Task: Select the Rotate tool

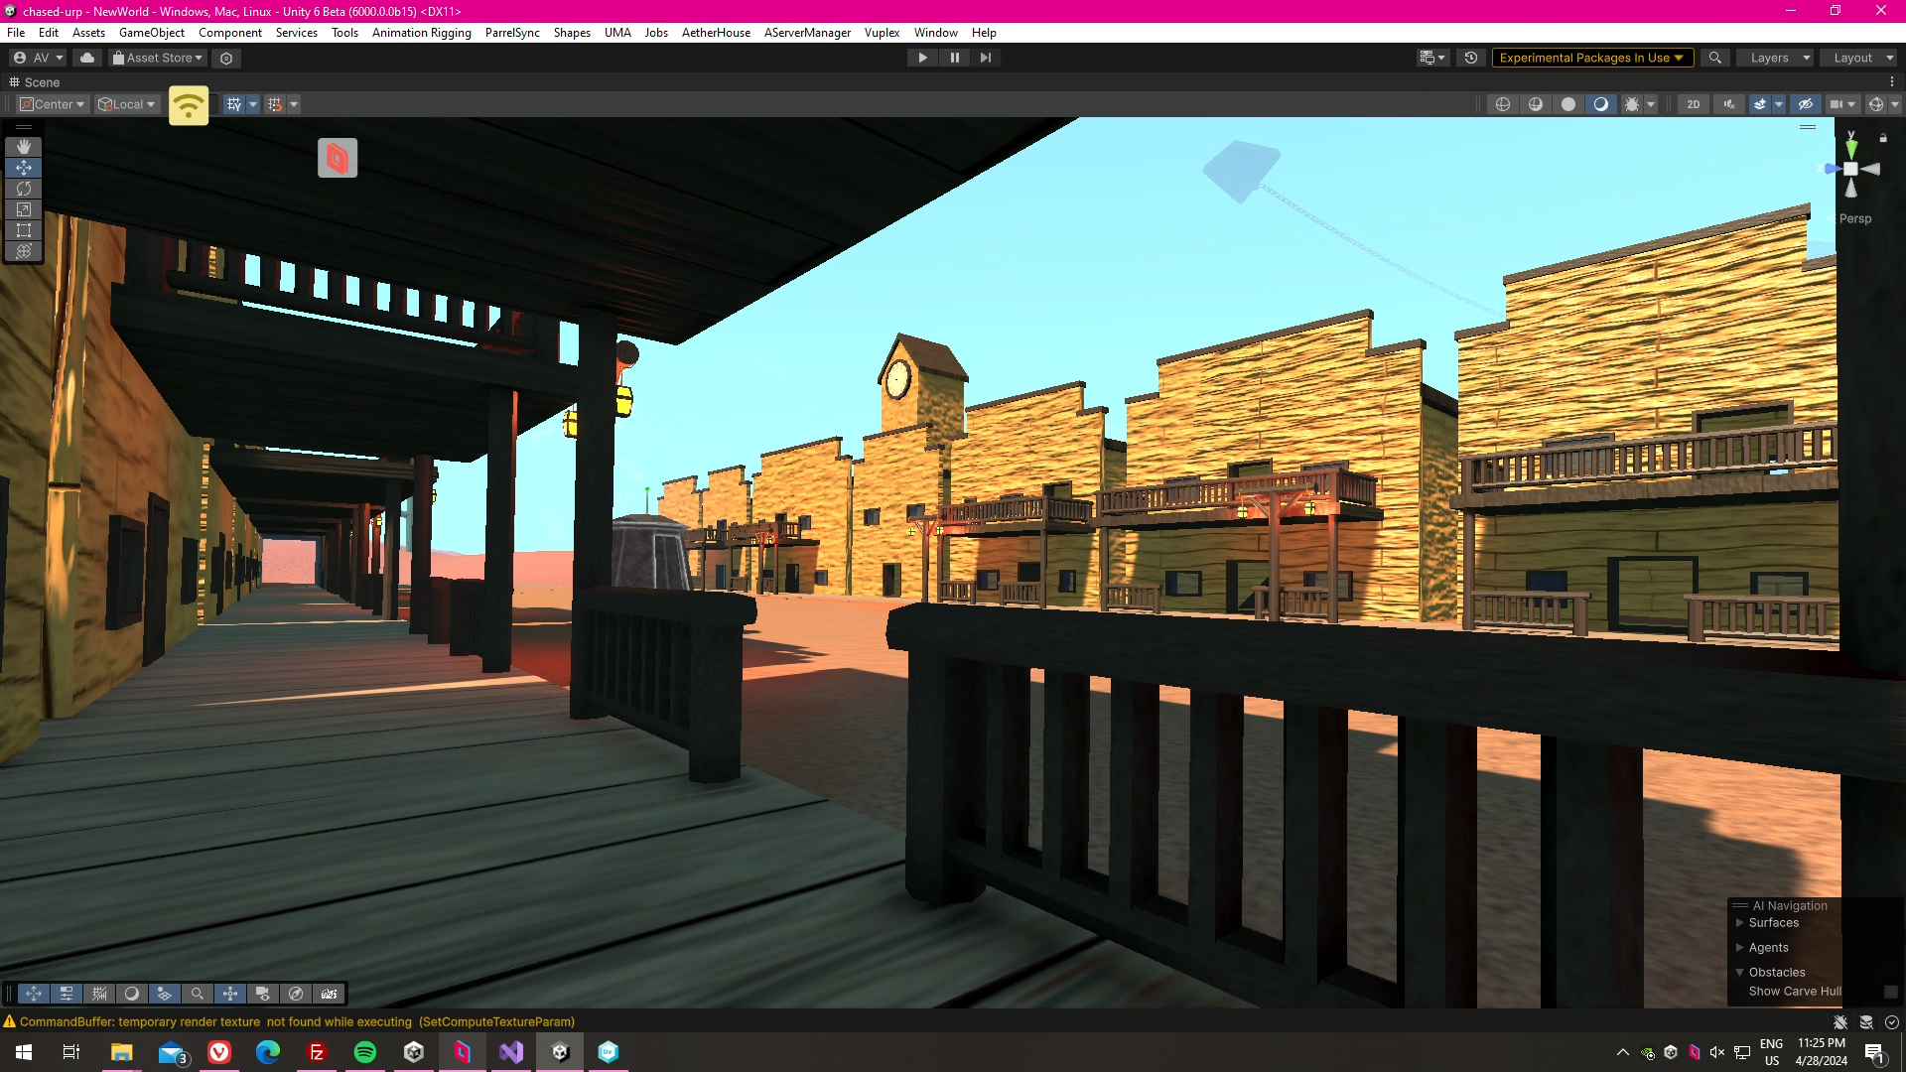Action: click(24, 189)
